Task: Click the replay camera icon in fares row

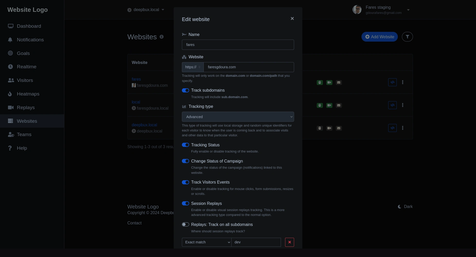Action: (x=329, y=82)
